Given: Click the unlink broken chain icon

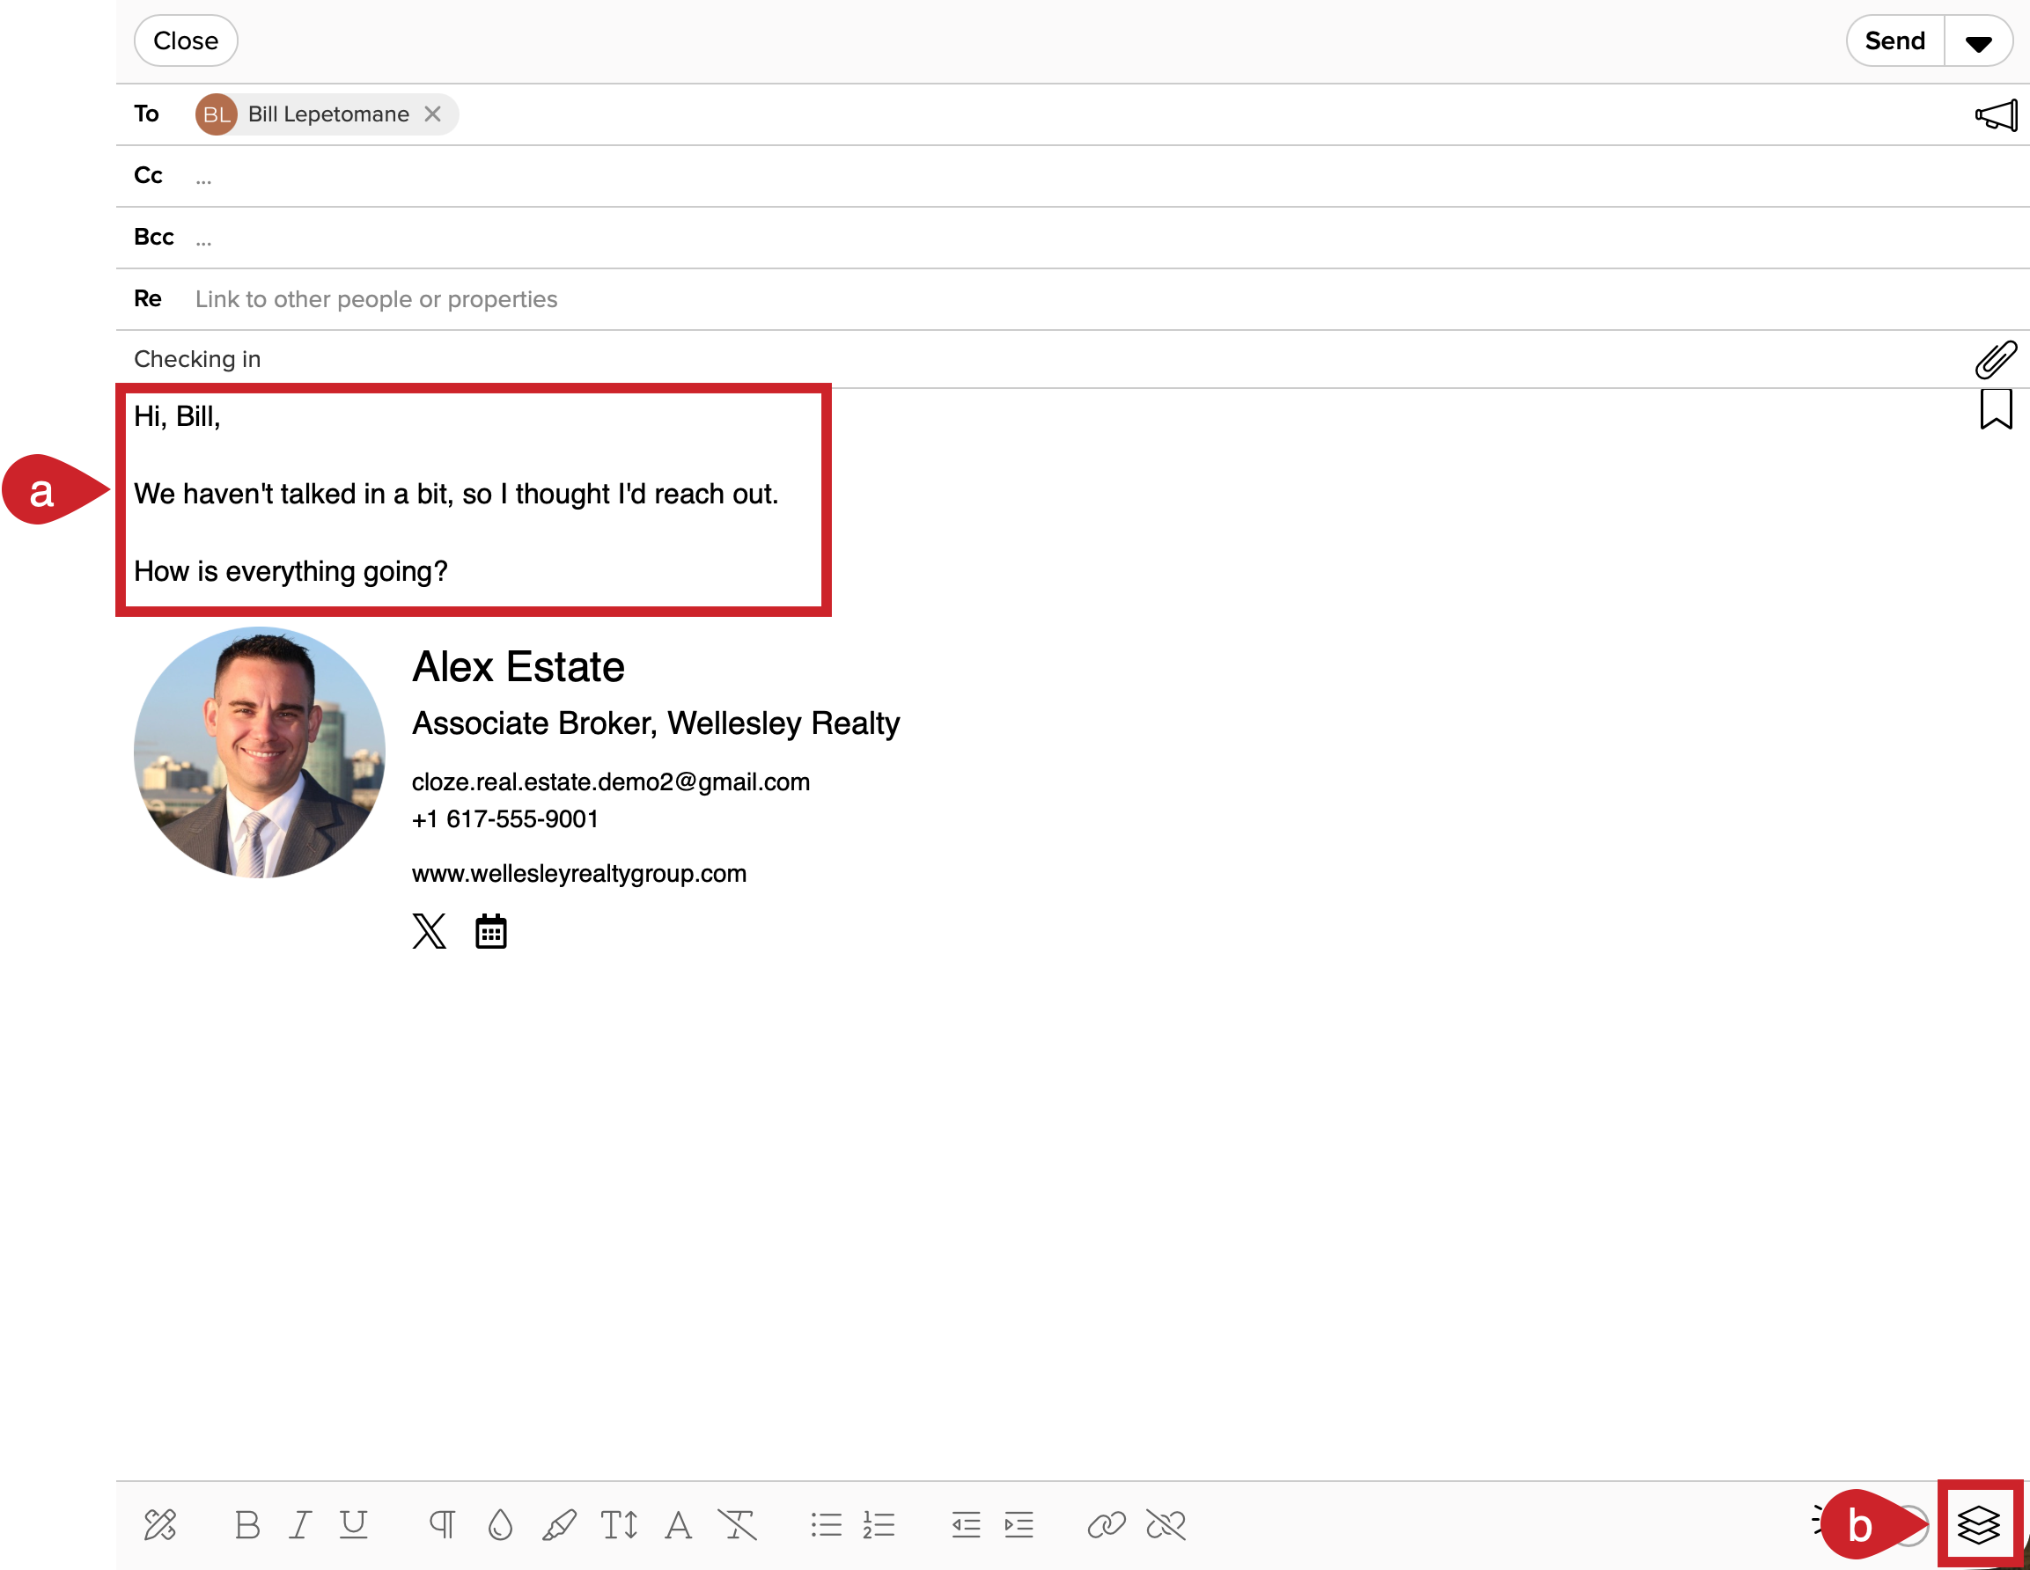Looking at the screenshot, I should point(1166,1524).
